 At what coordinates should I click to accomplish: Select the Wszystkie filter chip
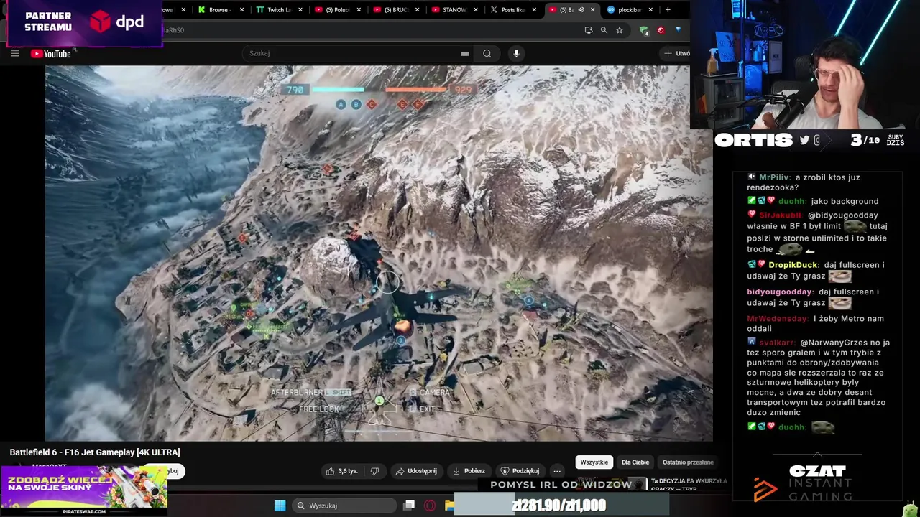pos(594,462)
